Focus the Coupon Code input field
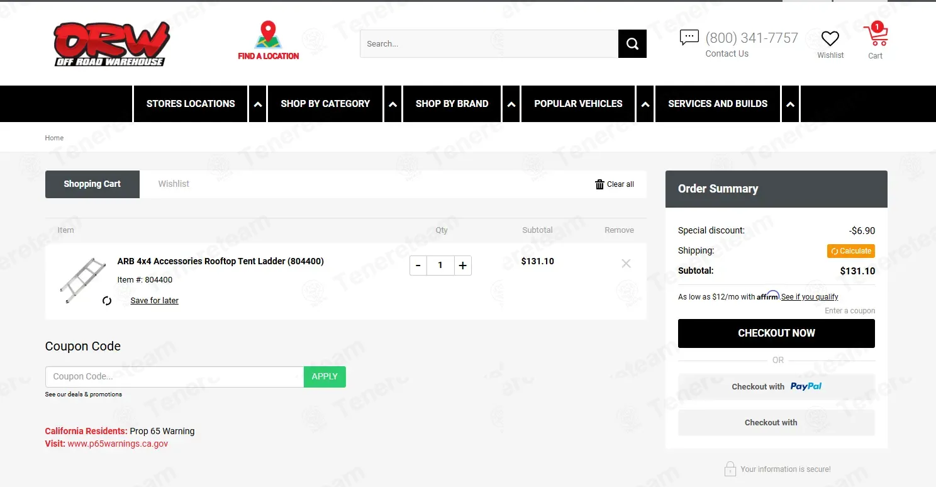Screen dimensions: 936x487 tap(175, 377)
